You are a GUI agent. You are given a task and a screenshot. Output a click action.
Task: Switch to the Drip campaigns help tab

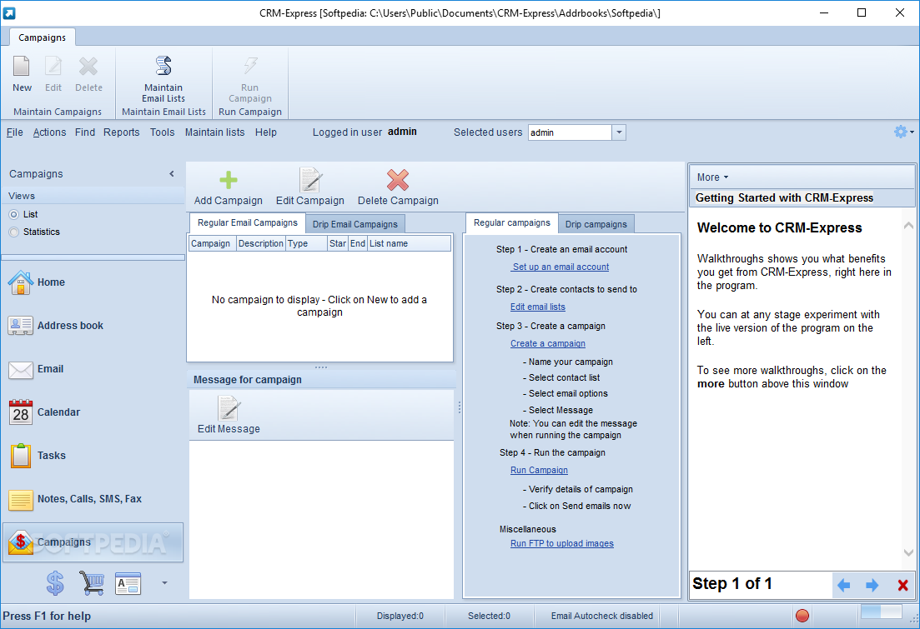(x=596, y=224)
